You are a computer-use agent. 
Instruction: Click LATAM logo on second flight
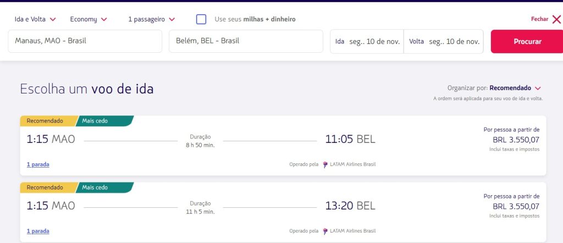pyautogui.click(x=325, y=231)
